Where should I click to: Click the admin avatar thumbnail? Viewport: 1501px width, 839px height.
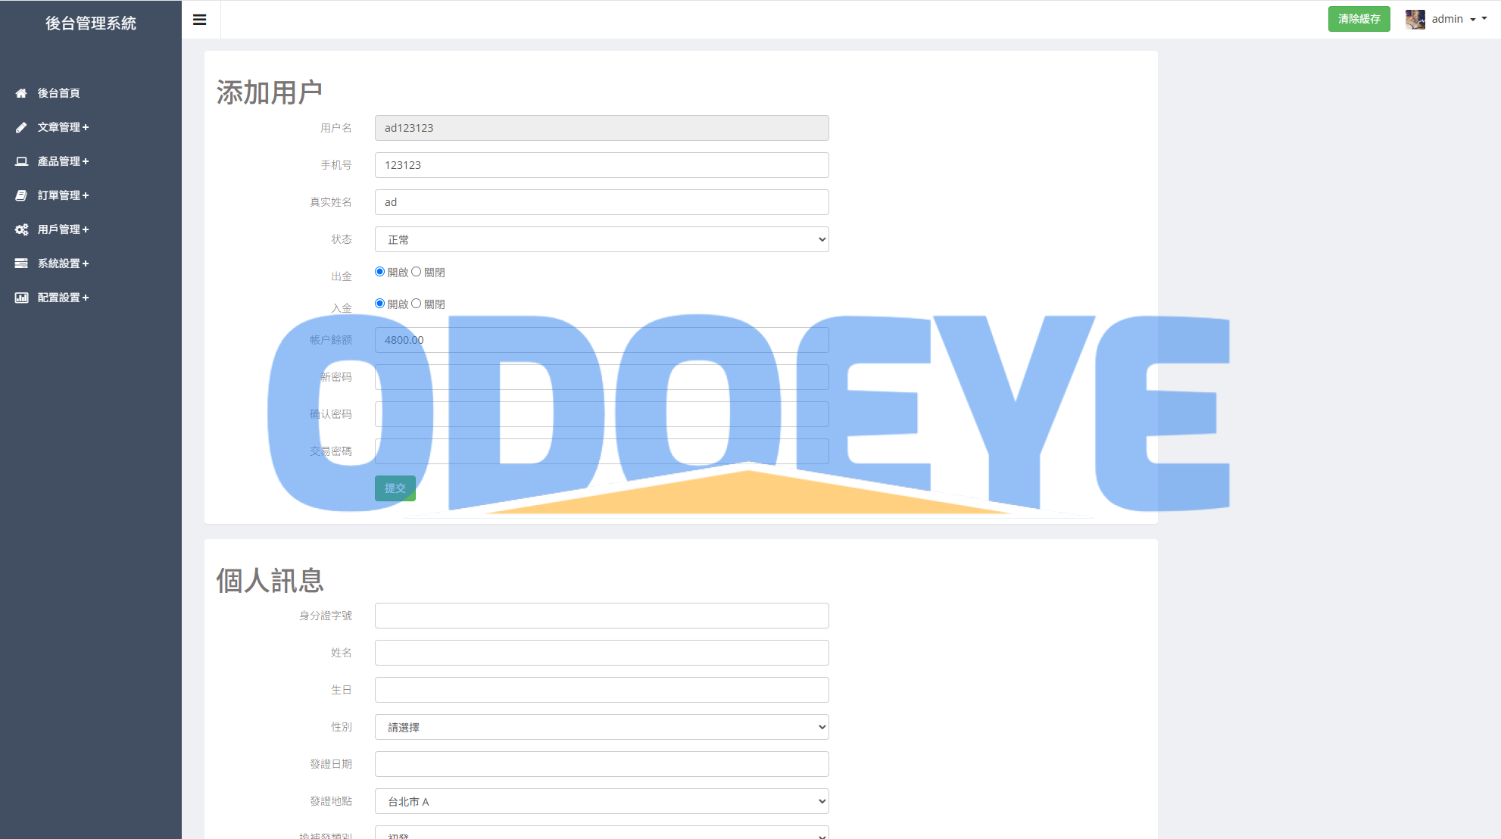1415,19
